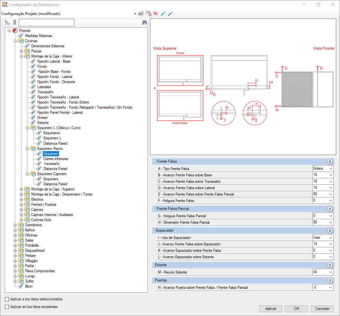Enable Aplicar a los itens seleccionados checkbox
Screen dimensions: 340x316
(7, 299)
